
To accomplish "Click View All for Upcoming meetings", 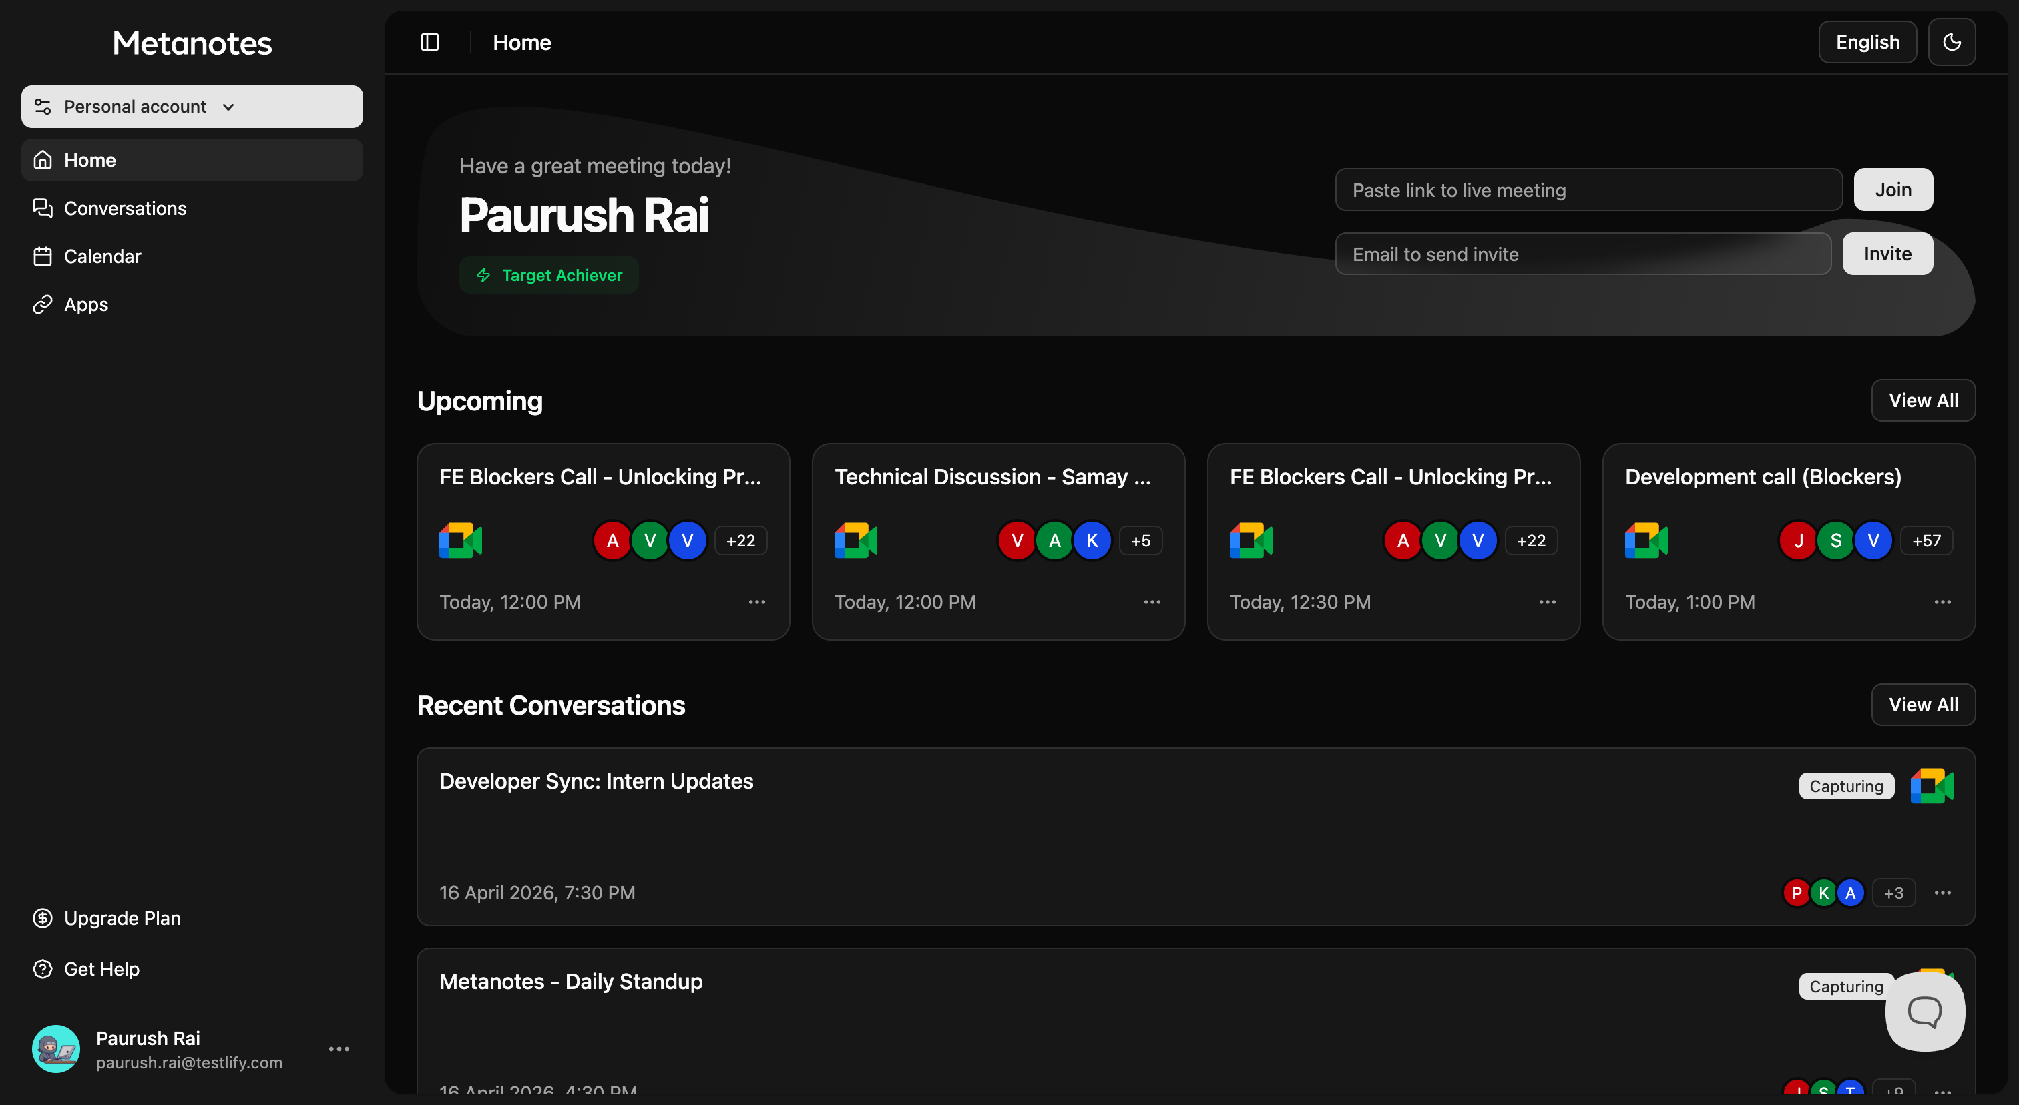I will pyautogui.click(x=1923, y=400).
